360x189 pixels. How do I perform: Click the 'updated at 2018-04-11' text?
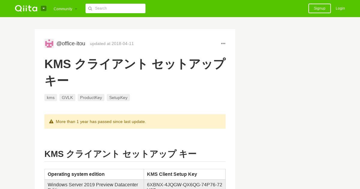point(112,43)
